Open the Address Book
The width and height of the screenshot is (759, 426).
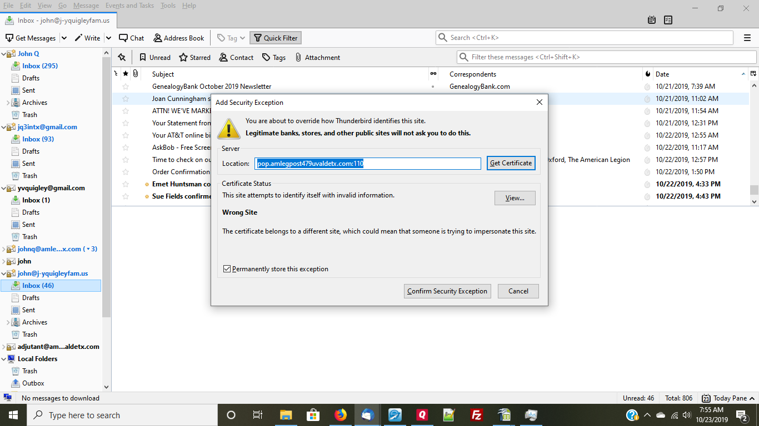pyautogui.click(x=179, y=38)
